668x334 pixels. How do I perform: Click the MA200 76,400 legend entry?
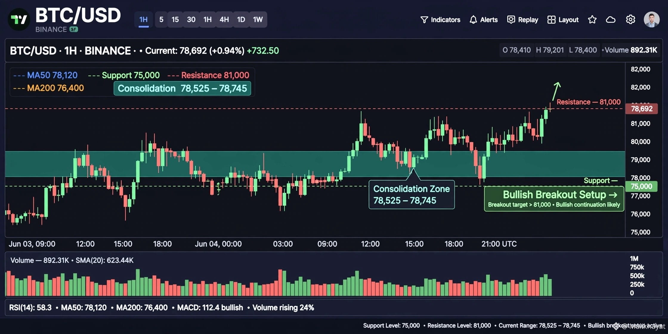click(49, 88)
